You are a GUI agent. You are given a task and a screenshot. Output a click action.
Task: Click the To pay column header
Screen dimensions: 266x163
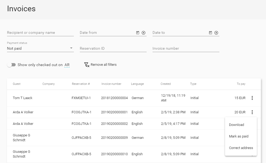[241, 84]
